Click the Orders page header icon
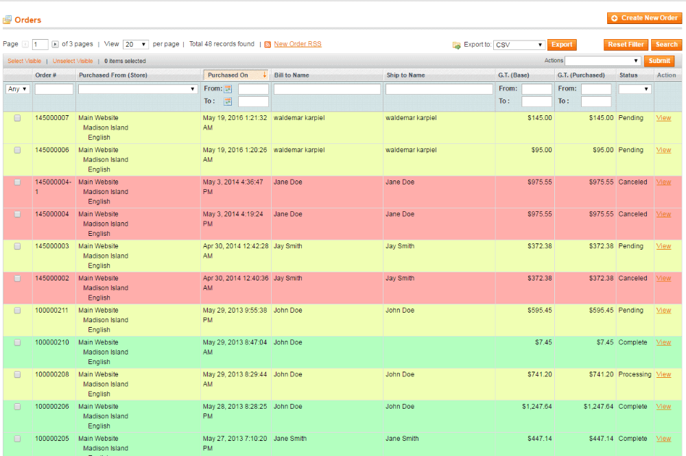Viewport: 686px width, 456px height. point(7,20)
